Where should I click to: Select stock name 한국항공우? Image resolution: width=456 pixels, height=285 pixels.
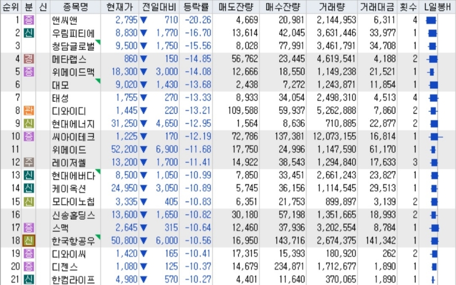tap(73, 241)
